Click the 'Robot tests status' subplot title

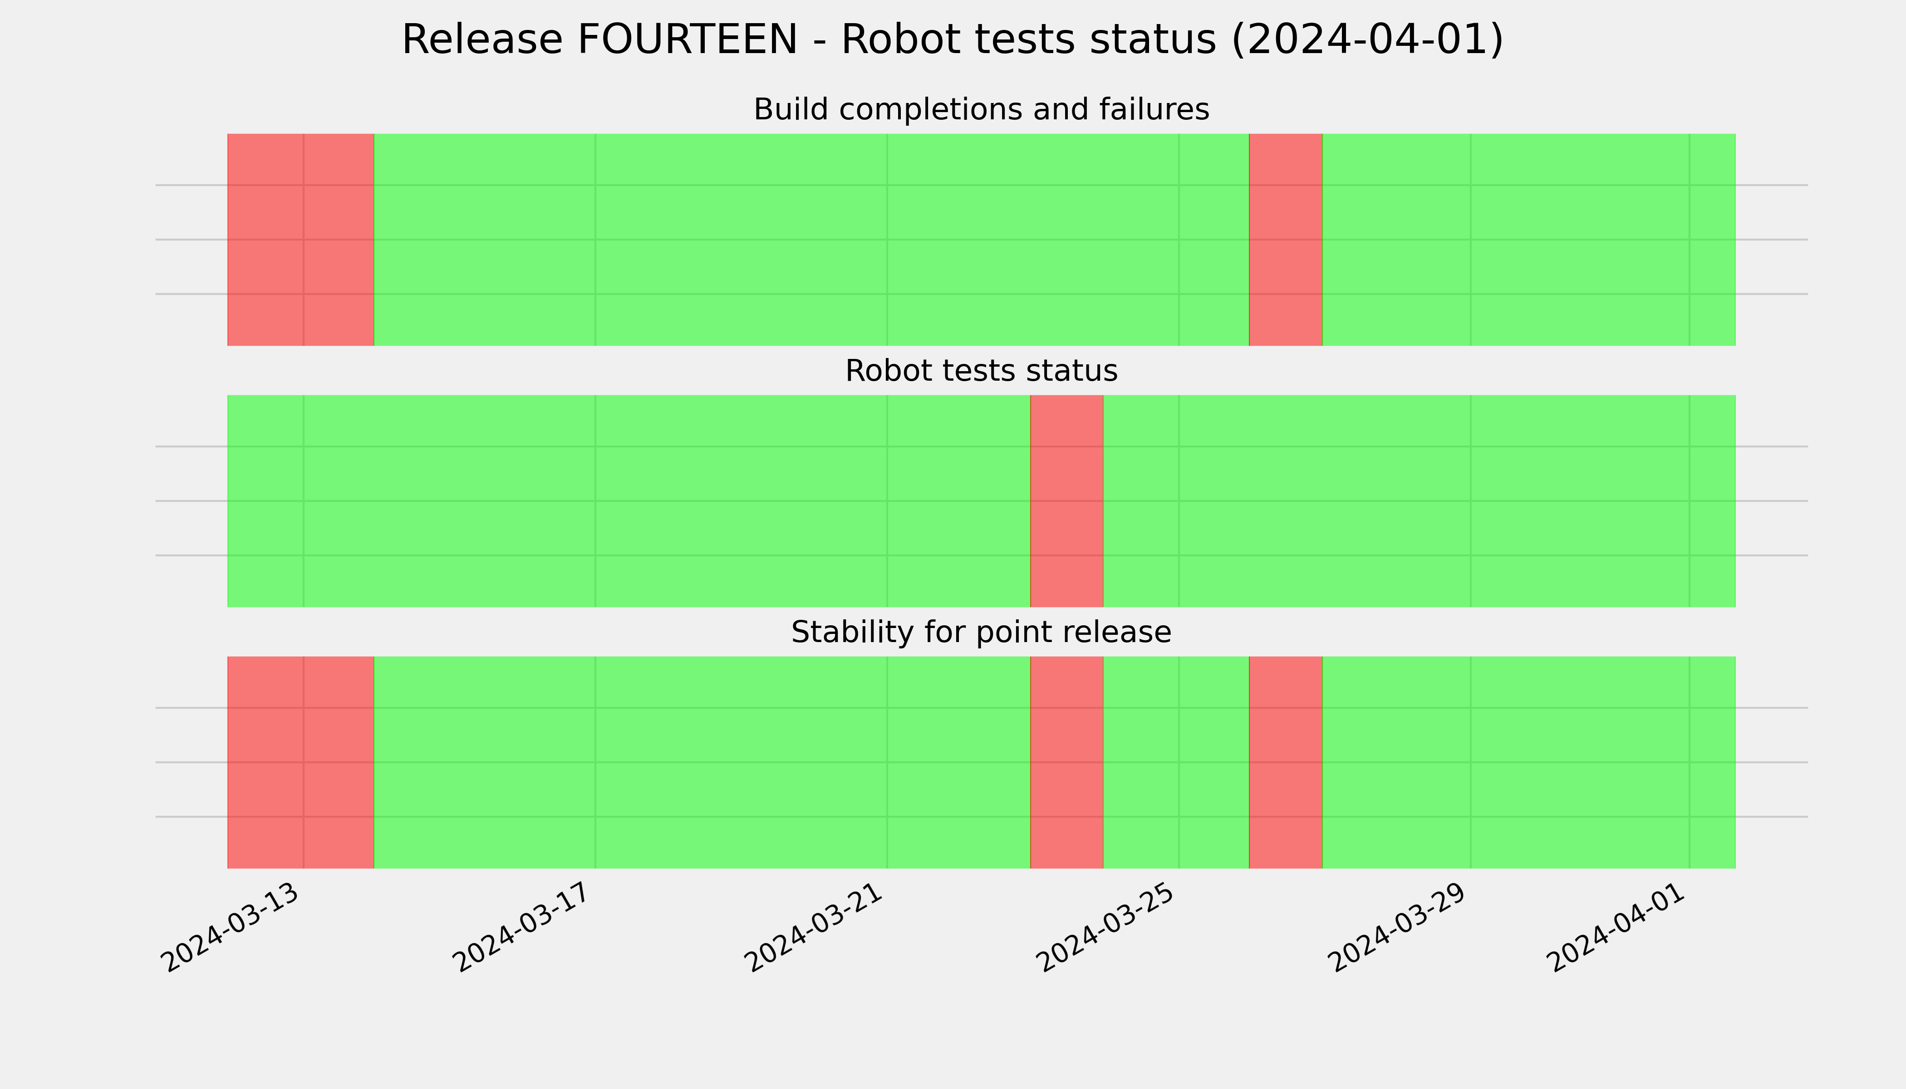coord(981,370)
